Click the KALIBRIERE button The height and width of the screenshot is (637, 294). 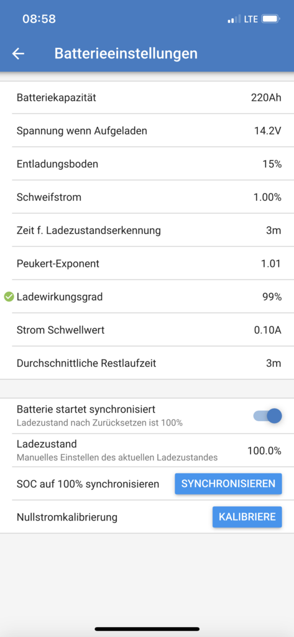pyautogui.click(x=247, y=517)
